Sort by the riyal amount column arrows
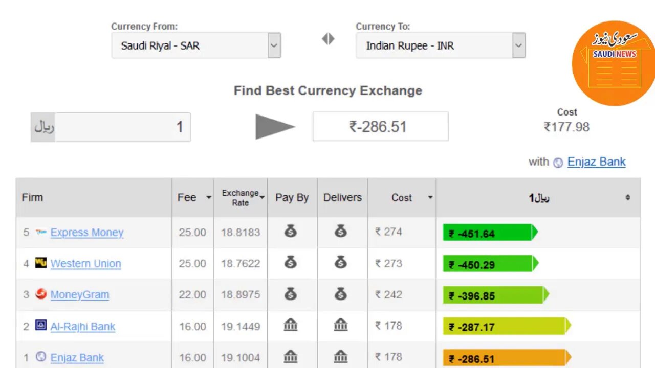 click(628, 198)
